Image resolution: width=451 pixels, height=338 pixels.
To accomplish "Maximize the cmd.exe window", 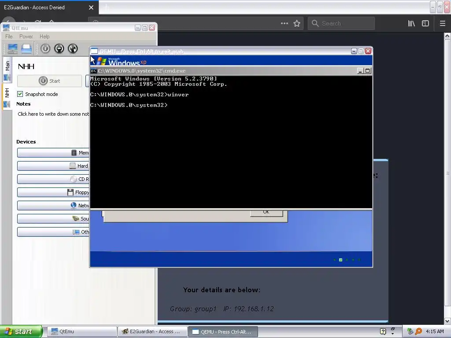I will pyautogui.click(x=368, y=71).
